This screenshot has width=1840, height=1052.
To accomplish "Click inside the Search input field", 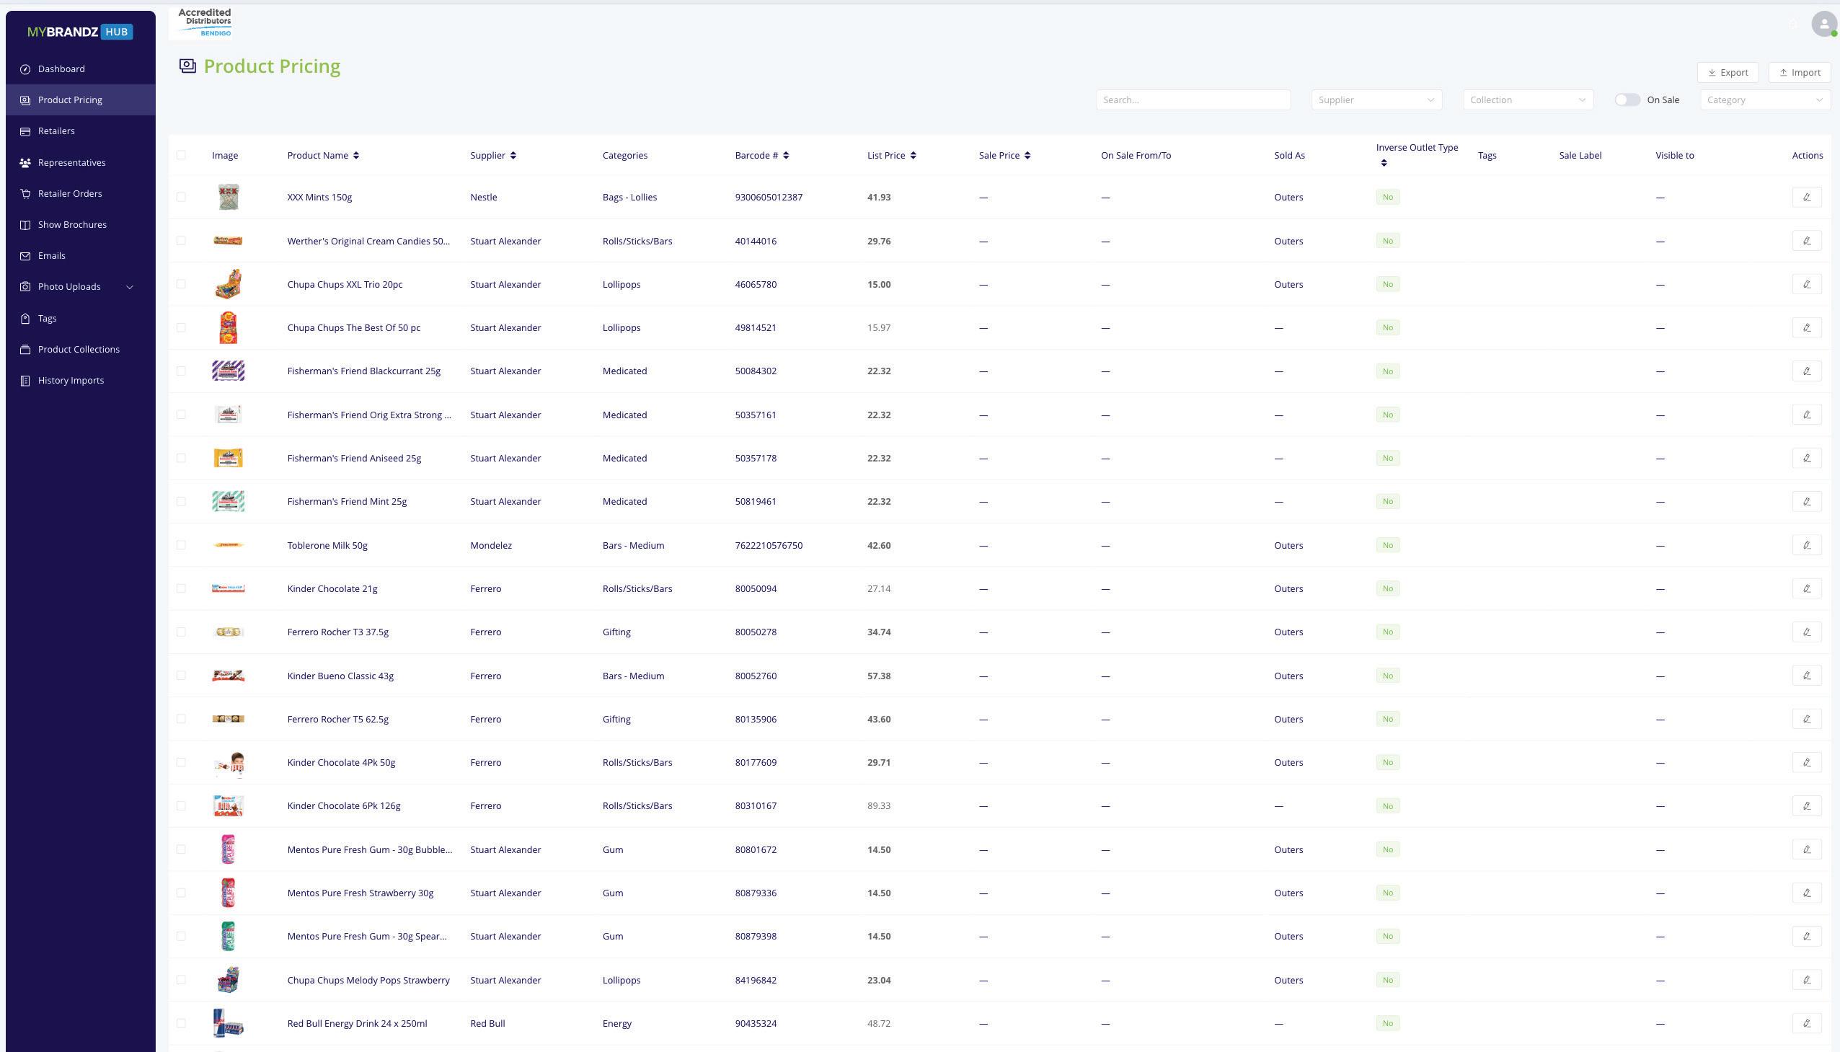I will coord(1193,100).
